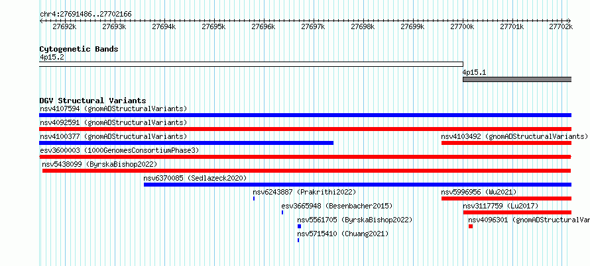
Task: Open the nsv4103492 (gnomADStructuralVariants) label
Action: [x=514, y=137]
